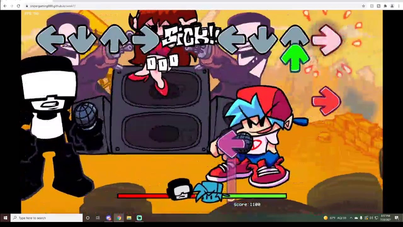Image resolution: width=403 pixels, height=227 pixels.
Task: Open the Chrome taskbar icon
Action: click(x=119, y=218)
